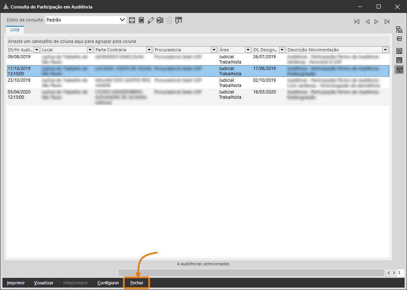The height and width of the screenshot is (290, 407).
Task: Click the save query style icon
Action: tap(132, 20)
